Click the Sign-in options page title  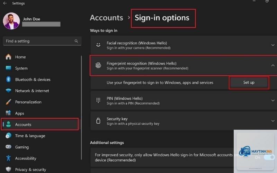coord(162,18)
